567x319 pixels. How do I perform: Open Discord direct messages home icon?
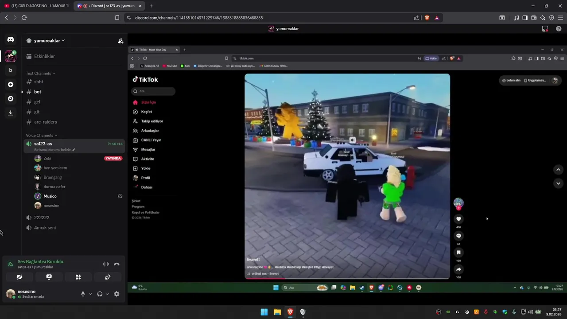coord(11,39)
